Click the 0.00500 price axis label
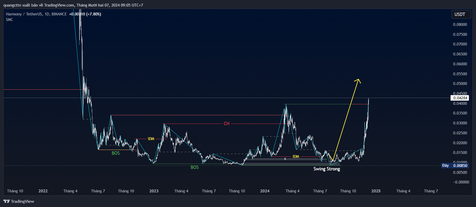Screen dimensions: 476x207 tap(460, 172)
